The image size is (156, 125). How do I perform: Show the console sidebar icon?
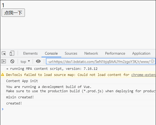tap(3, 61)
